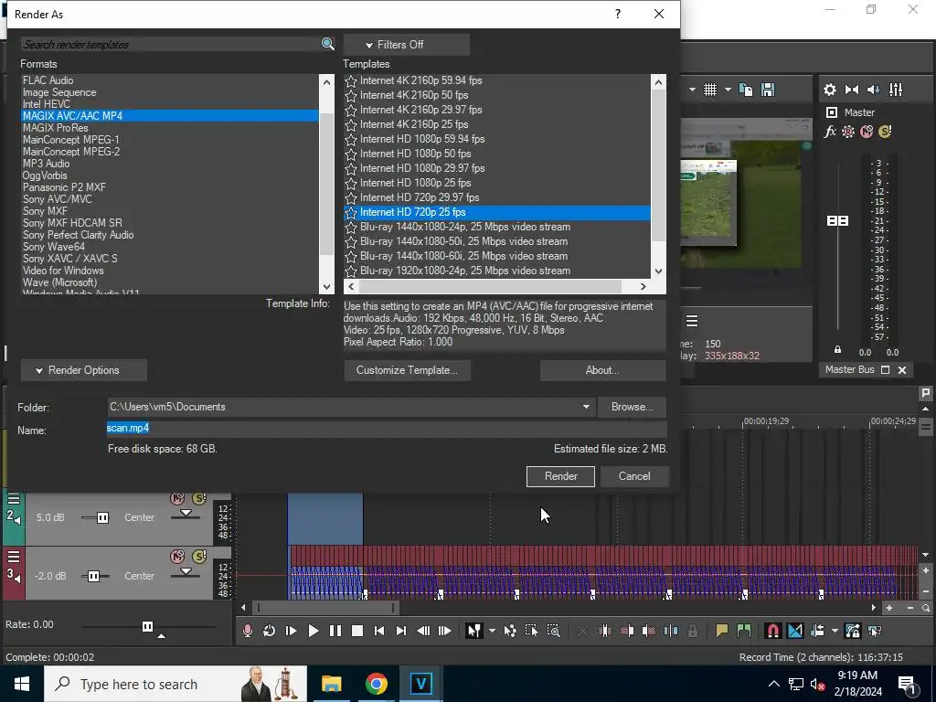Step to next frame in transport bar
936x702 pixels.
tap(445, 631)
